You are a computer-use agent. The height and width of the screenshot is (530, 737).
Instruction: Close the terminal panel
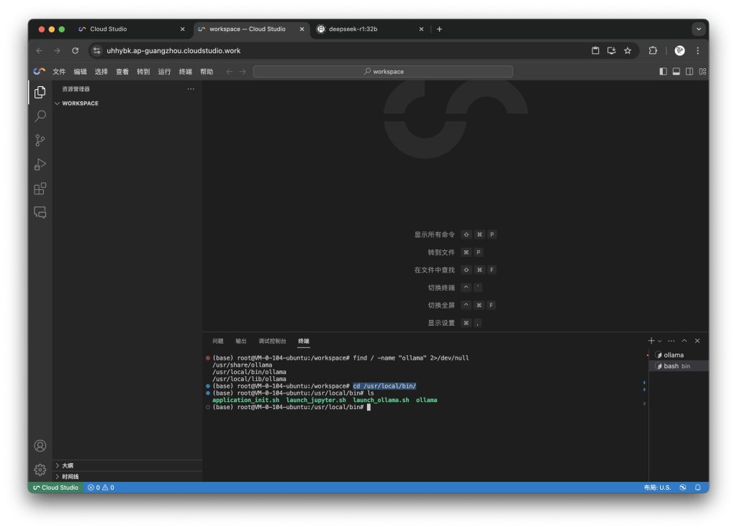pos(697,341)
